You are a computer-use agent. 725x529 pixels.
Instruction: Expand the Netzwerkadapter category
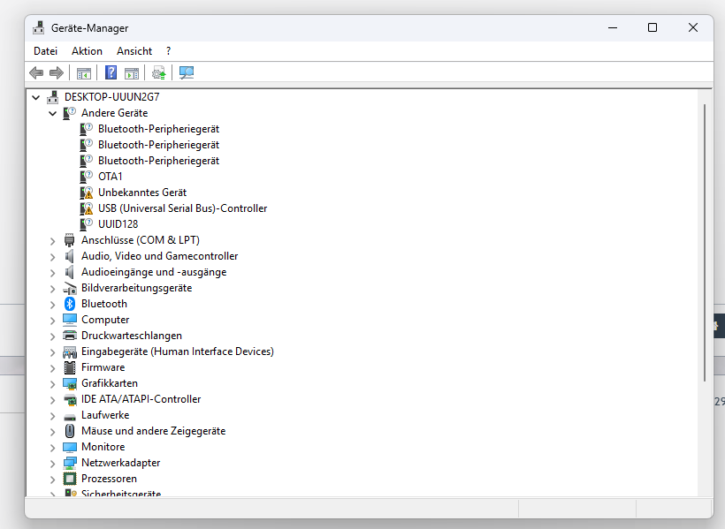click(x=53, y=464)
